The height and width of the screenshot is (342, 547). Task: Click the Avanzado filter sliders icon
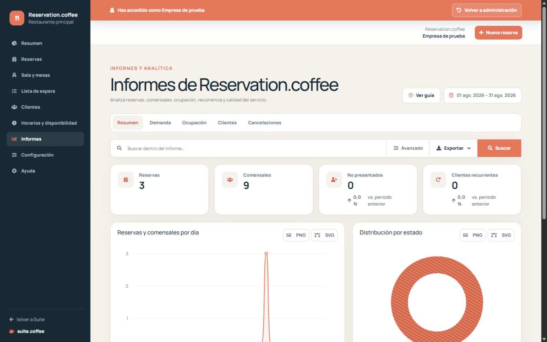click(396, 148)
